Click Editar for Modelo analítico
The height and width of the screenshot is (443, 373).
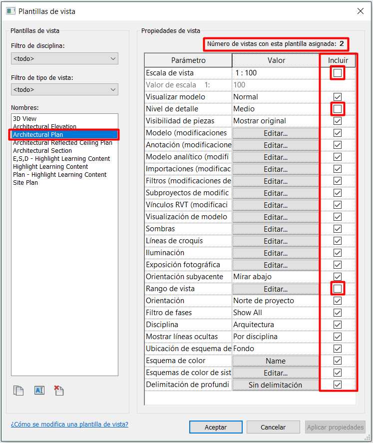[x=276, y=157]
